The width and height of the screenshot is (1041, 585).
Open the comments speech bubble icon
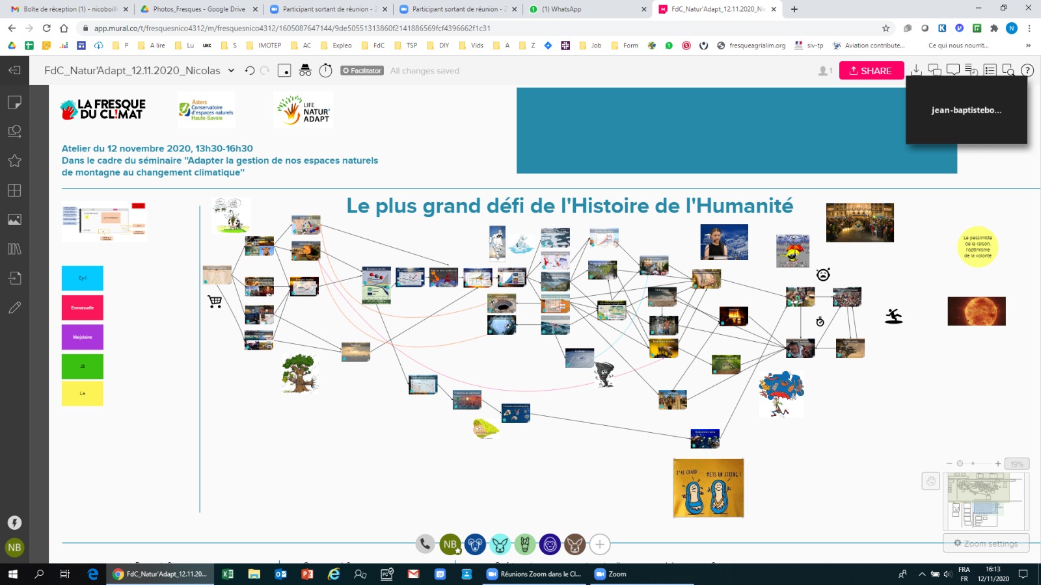pos(953,70)
